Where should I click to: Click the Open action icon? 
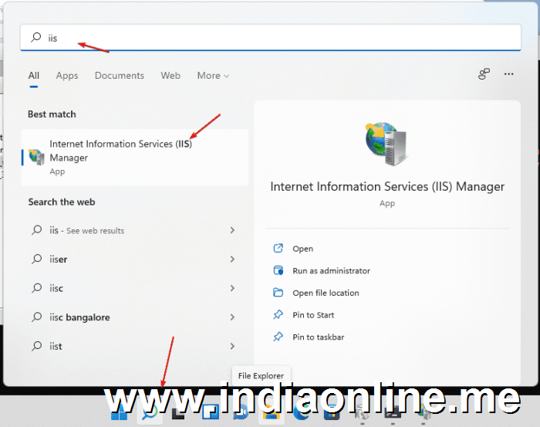click(278, 248)
